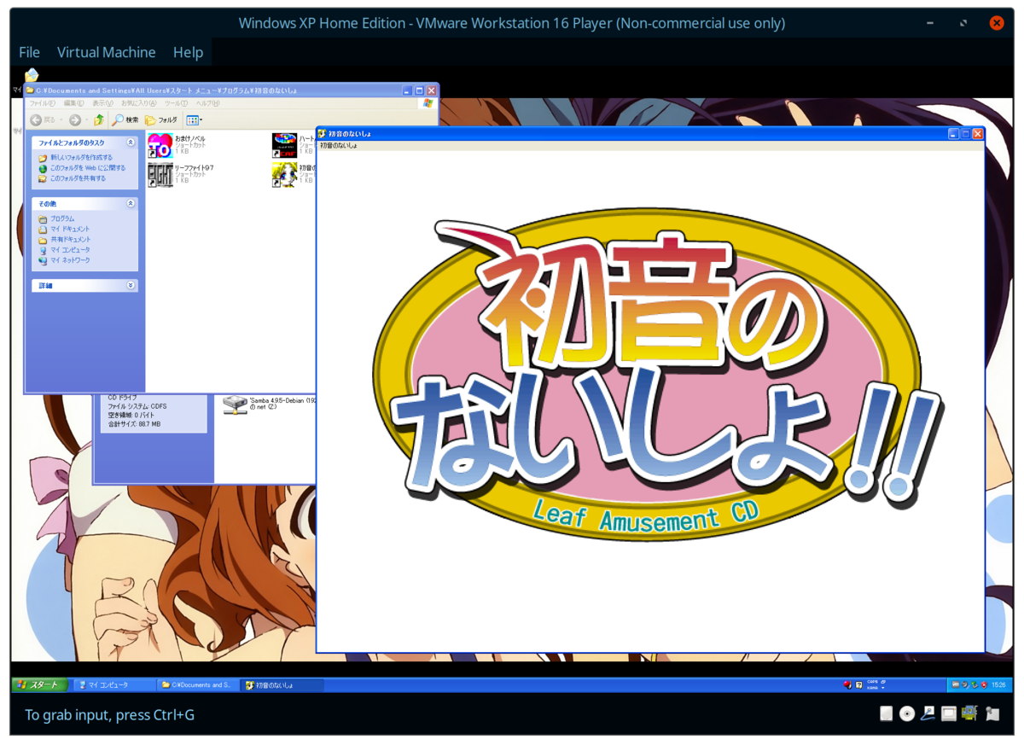Image resolution: width=1024 pixels, height=745 pixels.
Task: Toggle VMware Player full-screen button
Action: click(963, 23)
